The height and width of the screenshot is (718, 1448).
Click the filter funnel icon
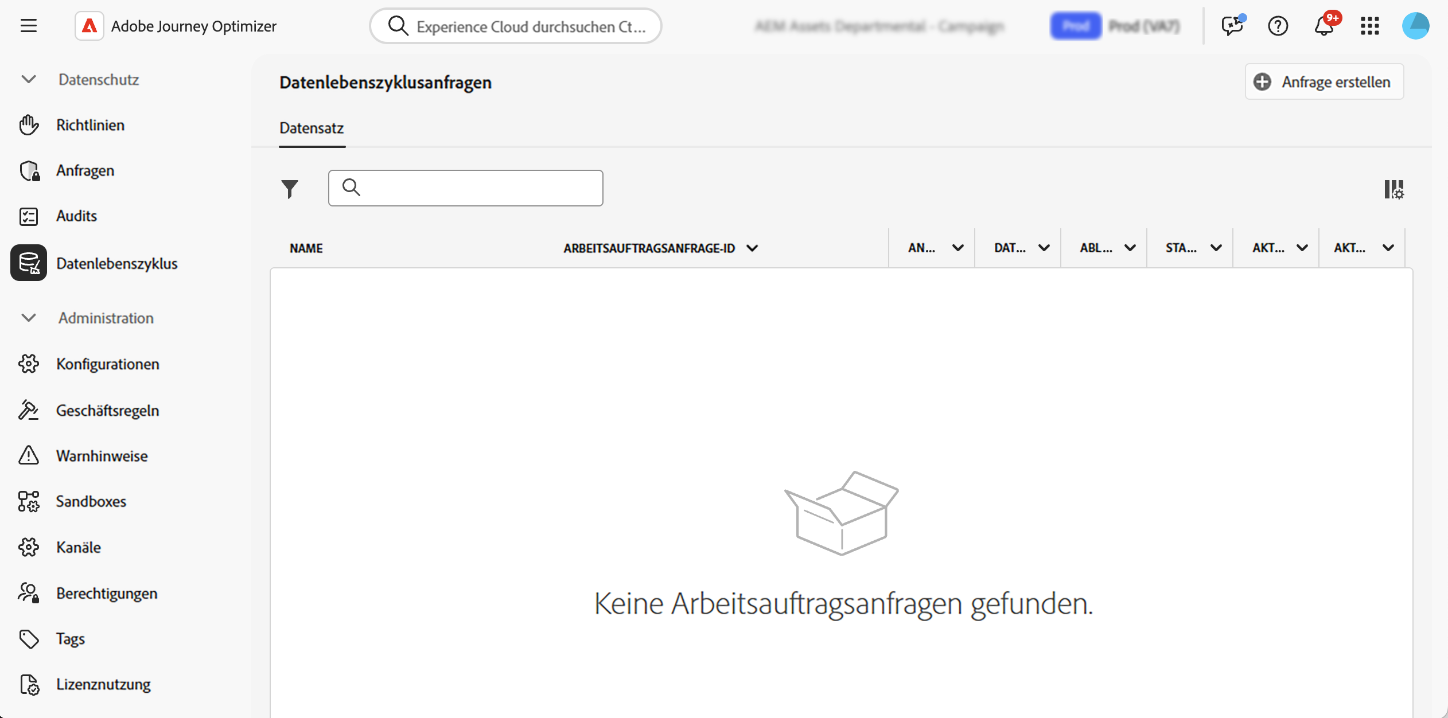290,188
